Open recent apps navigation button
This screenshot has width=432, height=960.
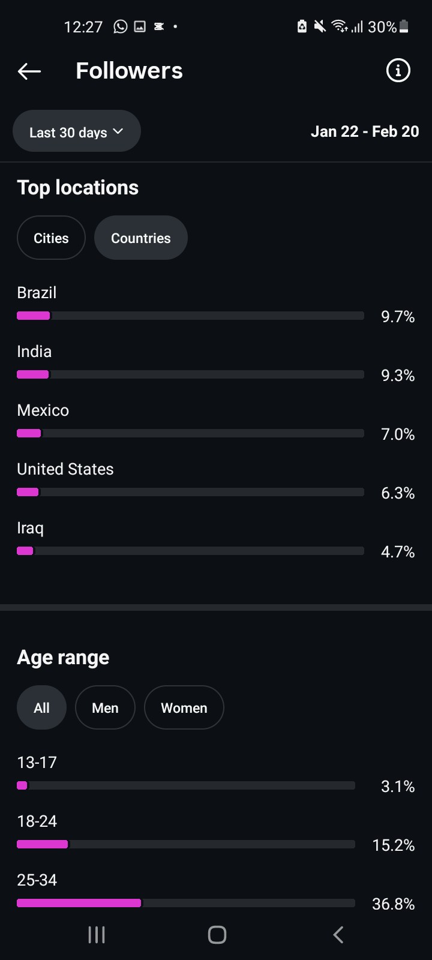pos(97,934)
